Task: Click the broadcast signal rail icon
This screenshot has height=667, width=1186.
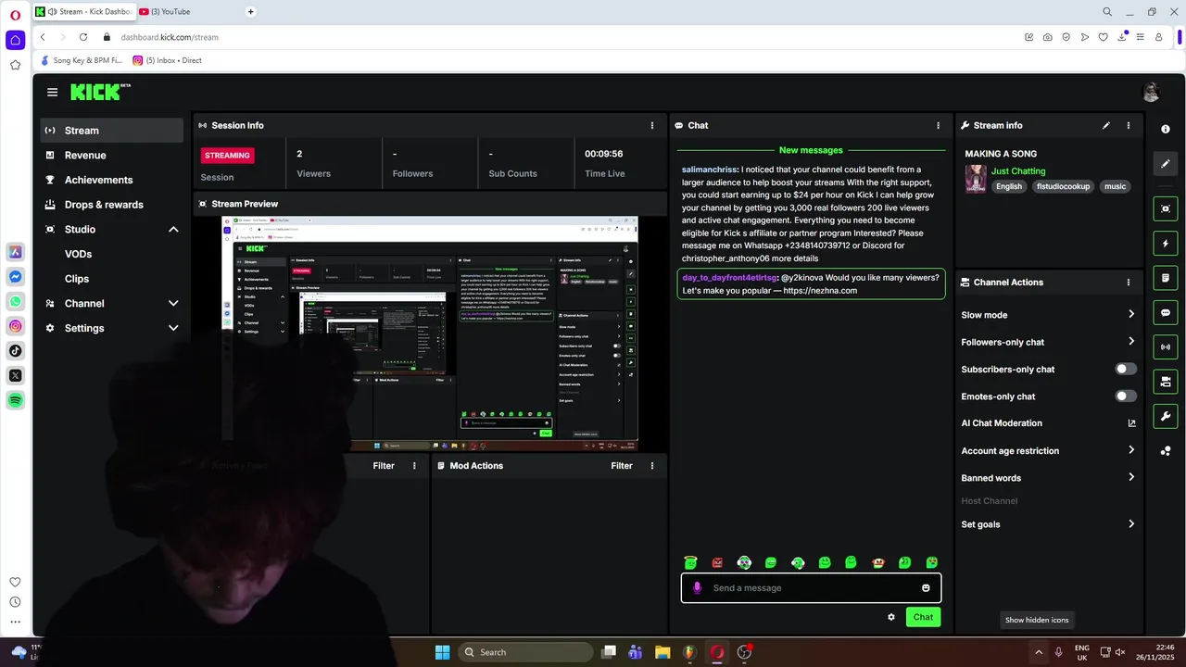Action: click(x=1166, y=347)
